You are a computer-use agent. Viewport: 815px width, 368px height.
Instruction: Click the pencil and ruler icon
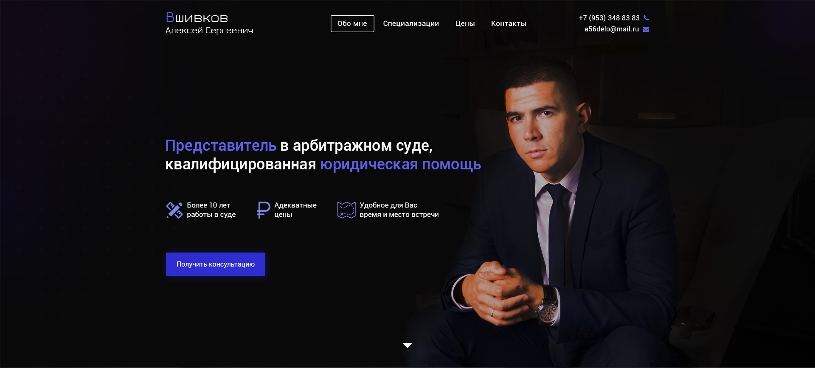pos(174,210)
